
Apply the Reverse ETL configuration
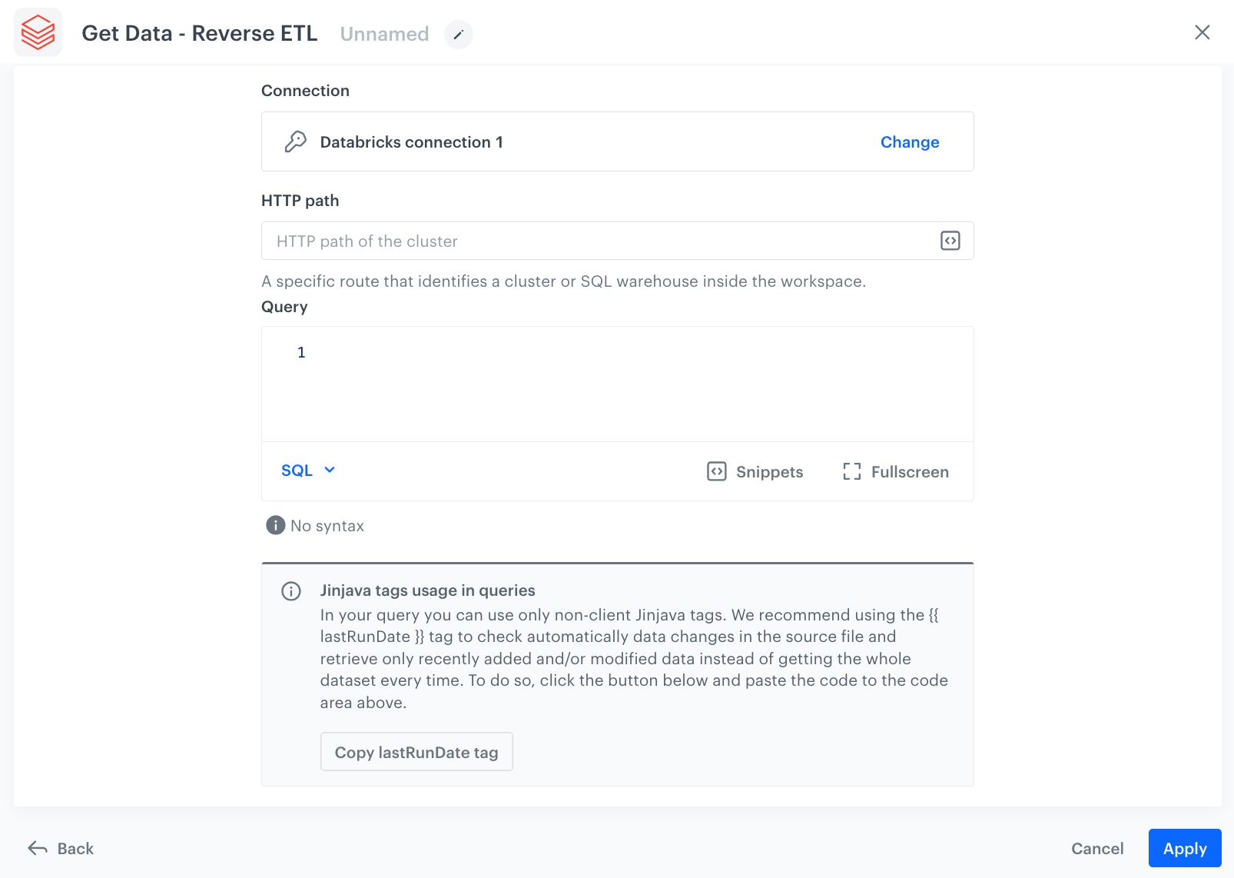point(1184,848)
